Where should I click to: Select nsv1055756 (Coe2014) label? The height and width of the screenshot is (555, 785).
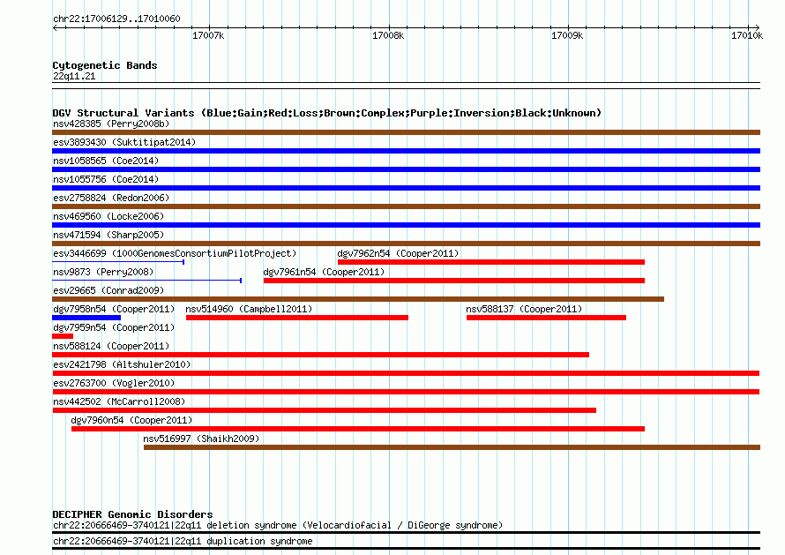106,179
